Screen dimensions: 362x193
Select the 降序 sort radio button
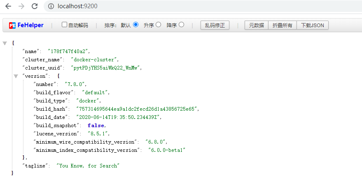182,25
